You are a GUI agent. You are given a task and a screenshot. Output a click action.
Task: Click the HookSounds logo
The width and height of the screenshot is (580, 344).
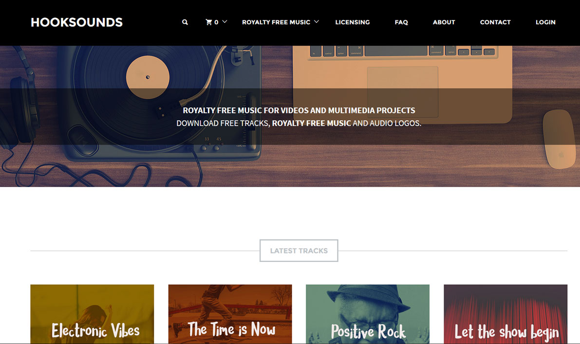[76, 22]
